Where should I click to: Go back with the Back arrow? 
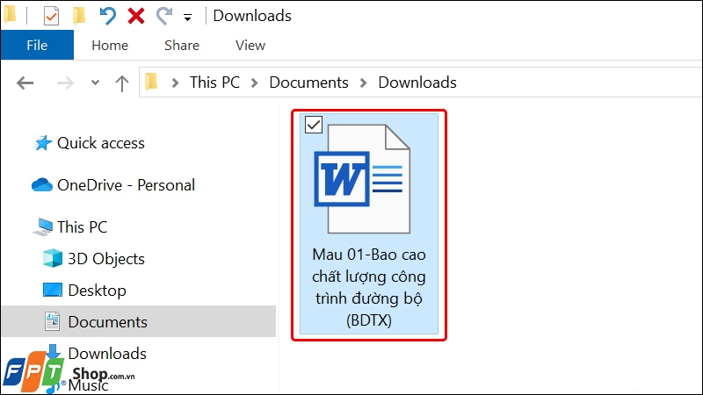[x=25, y=83]
